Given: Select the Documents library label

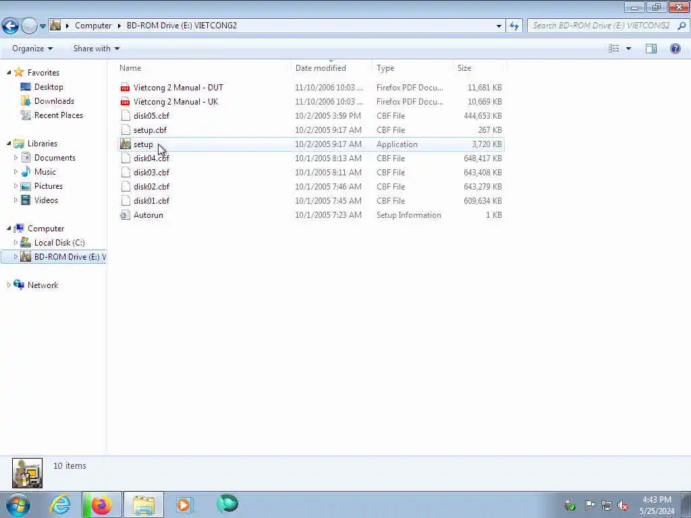Looking at the screenshot, I should 55,158.
